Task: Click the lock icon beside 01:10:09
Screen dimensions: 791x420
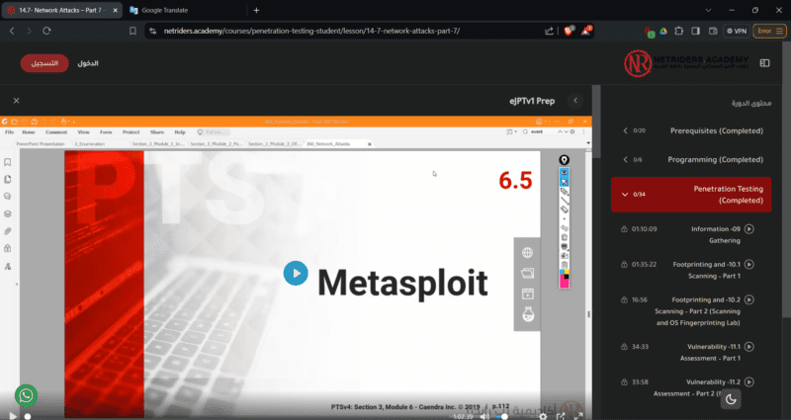Action: pyautogui.click(x=624, y=229)
